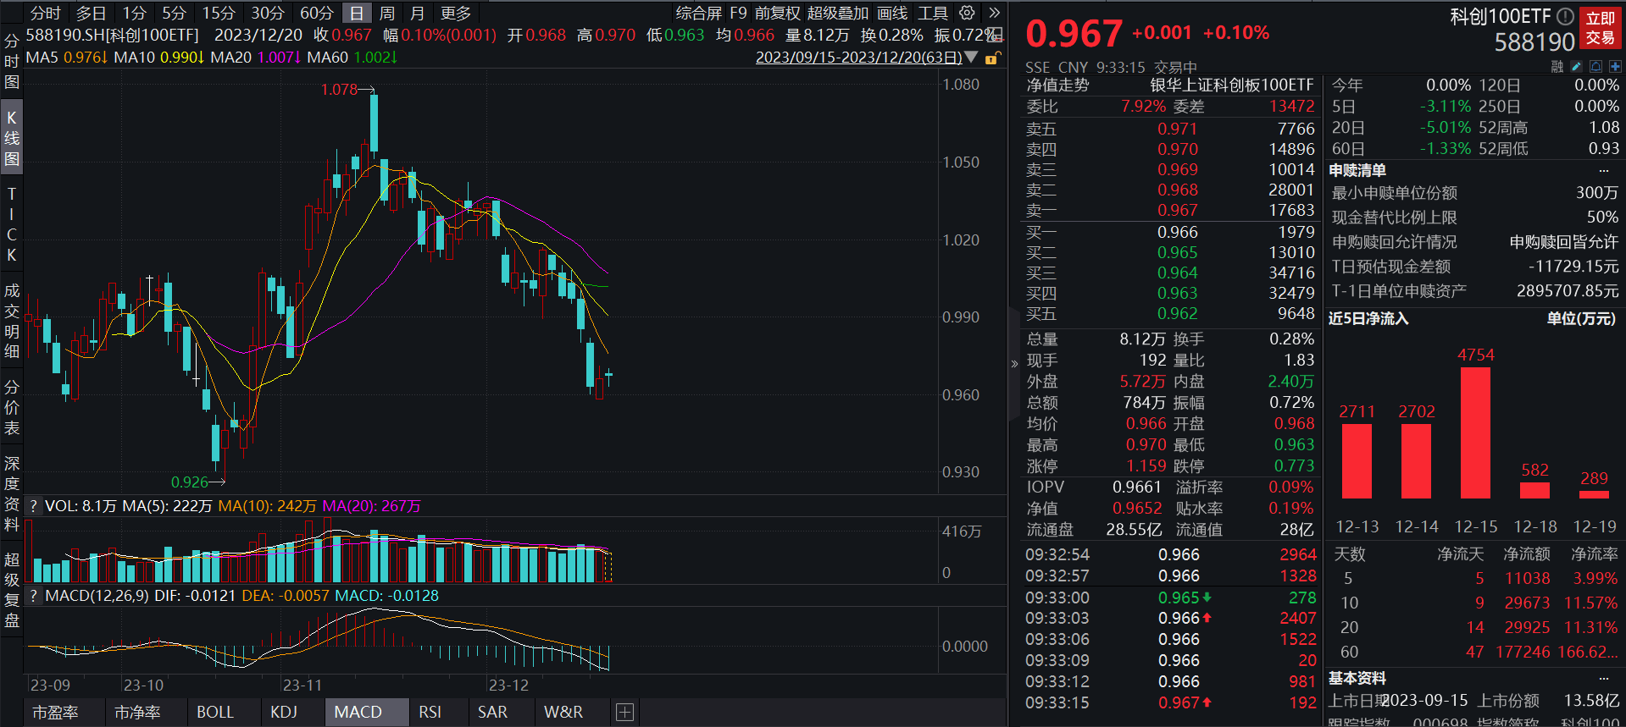Screen dimensions: 1626x727
Task: Click 买一 price 0.966 in order book
Action: point(1177,232)
